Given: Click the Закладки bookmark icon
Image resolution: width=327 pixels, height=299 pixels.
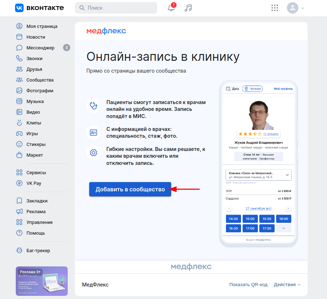Looking at the screenshot, I should pos(19,201).
